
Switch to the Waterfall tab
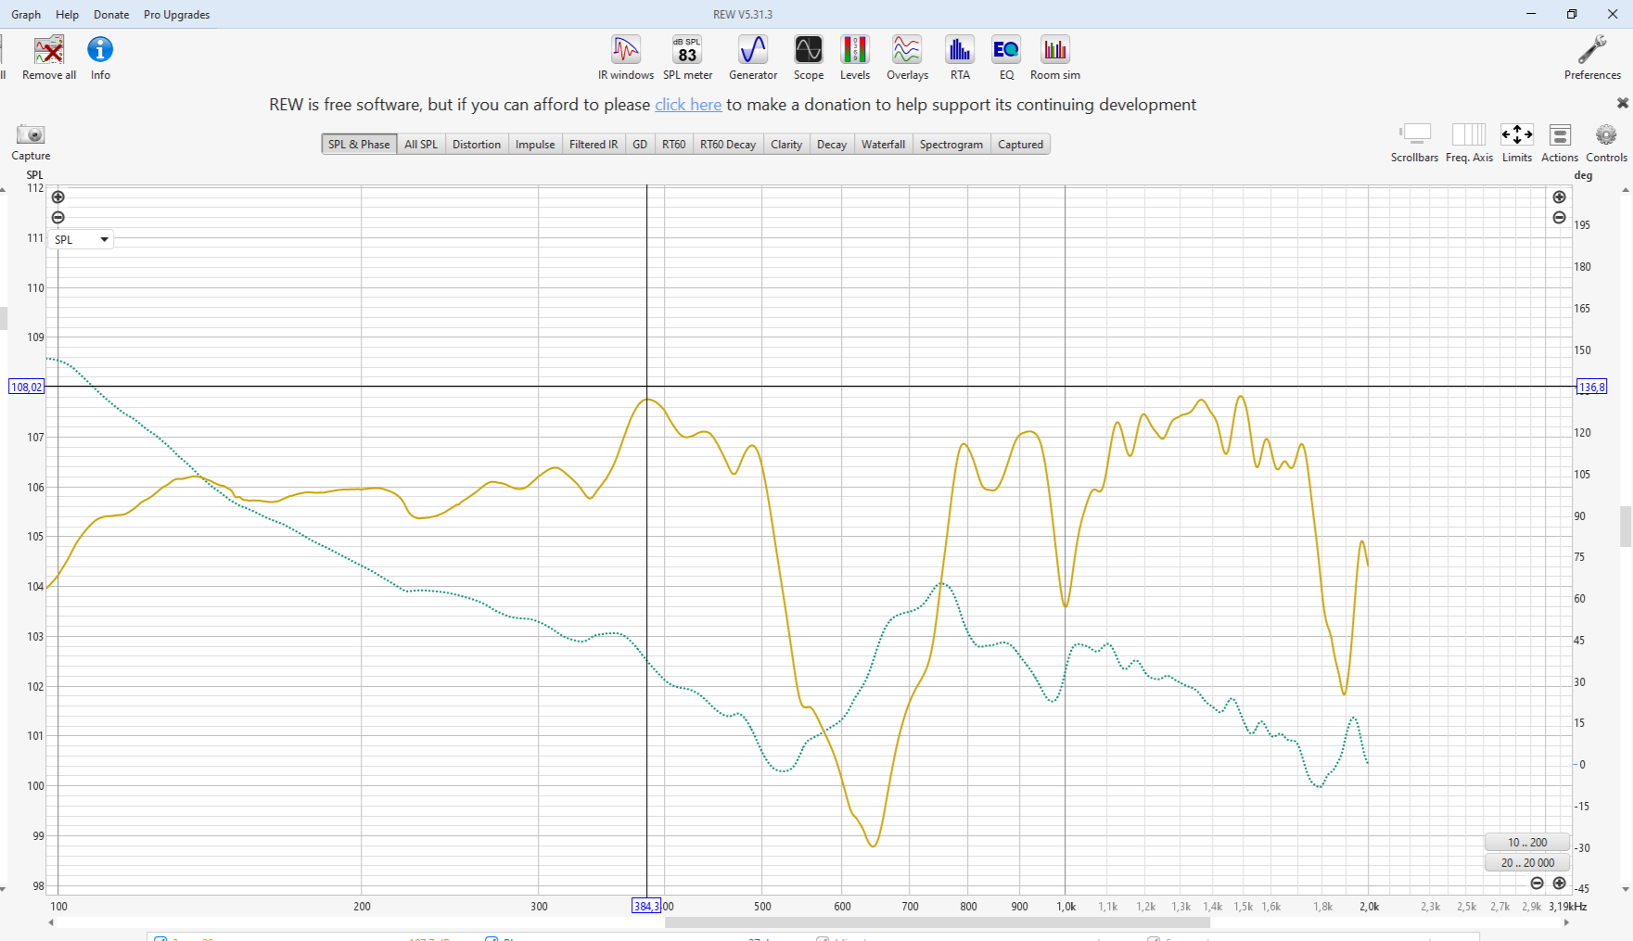click(x=883, y=145)
